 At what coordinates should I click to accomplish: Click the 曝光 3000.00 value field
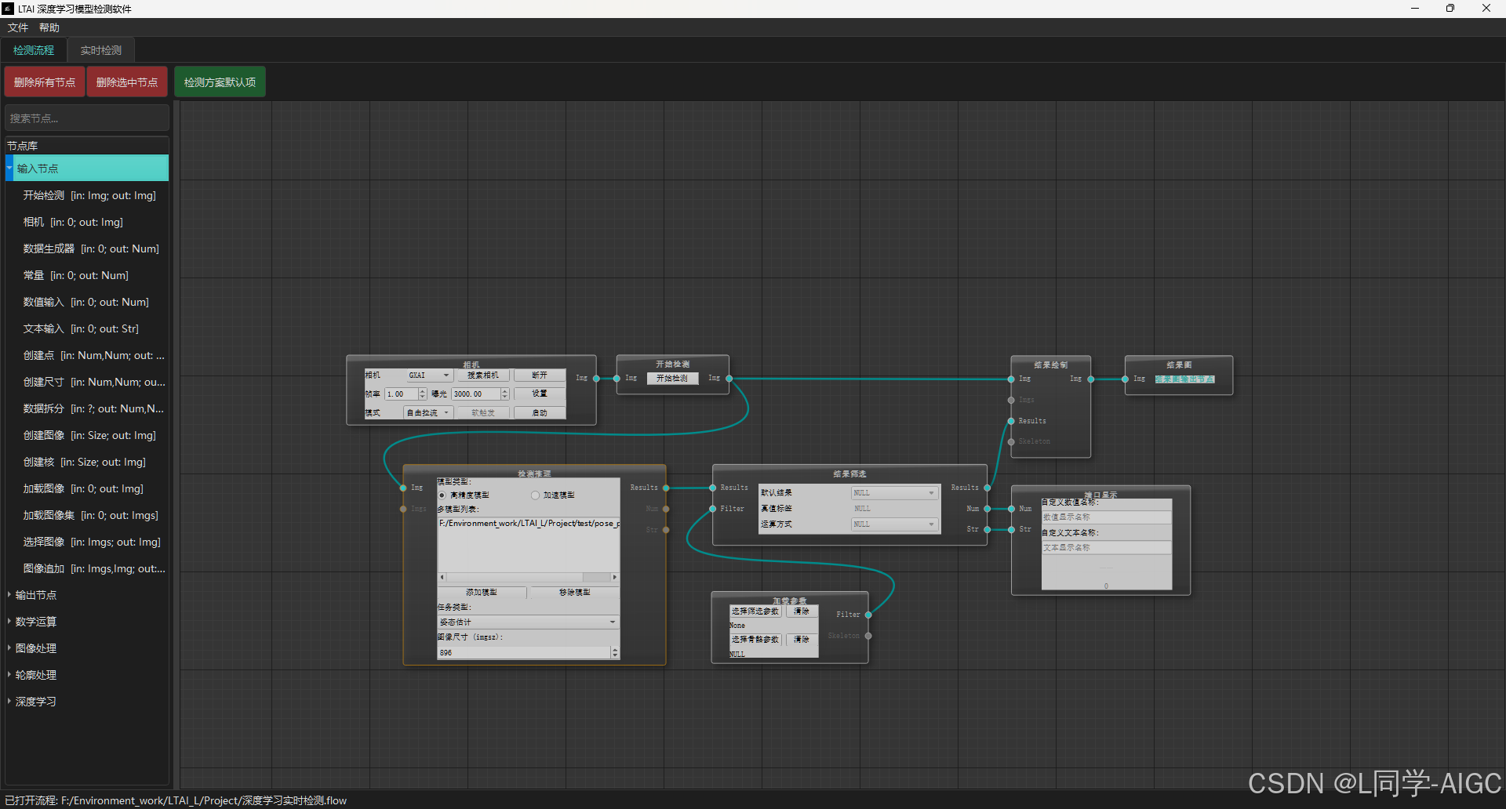pyautogui.click(x=477, y=394)
